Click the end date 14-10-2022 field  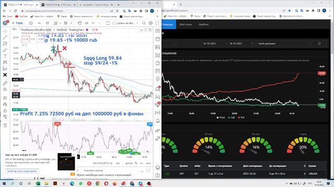pyautogui.click(x=235, y=44)
